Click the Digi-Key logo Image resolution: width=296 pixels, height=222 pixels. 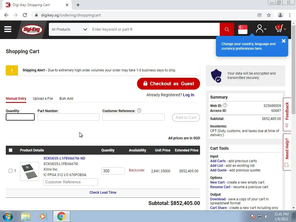(32, 30)
